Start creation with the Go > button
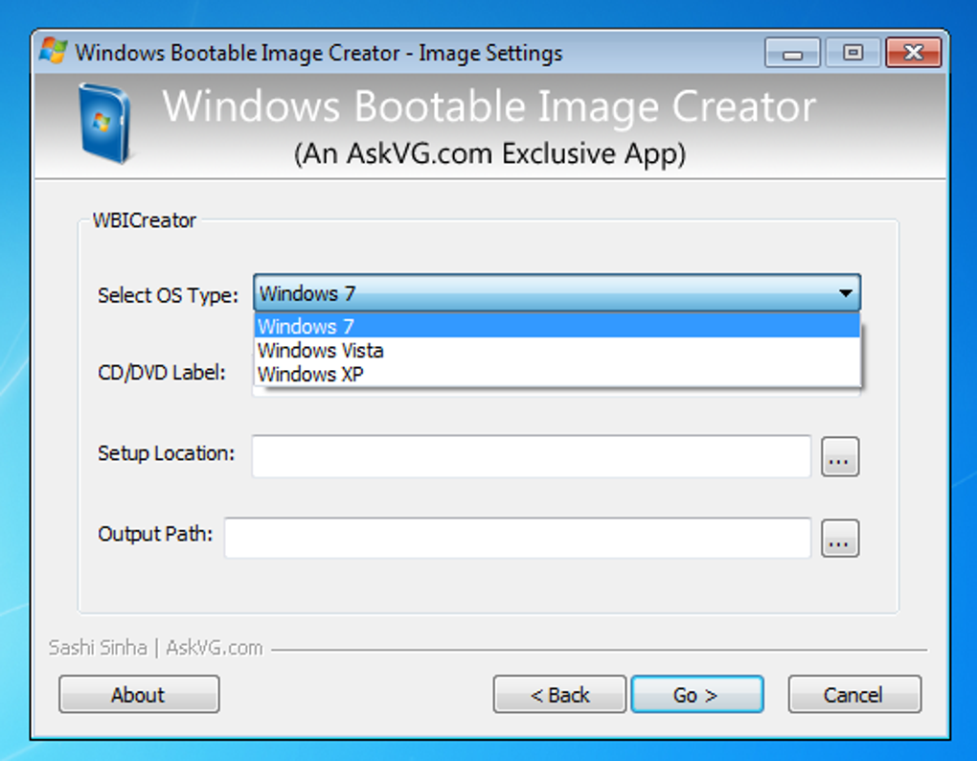977x761 pixels. [x=697, y=694]
